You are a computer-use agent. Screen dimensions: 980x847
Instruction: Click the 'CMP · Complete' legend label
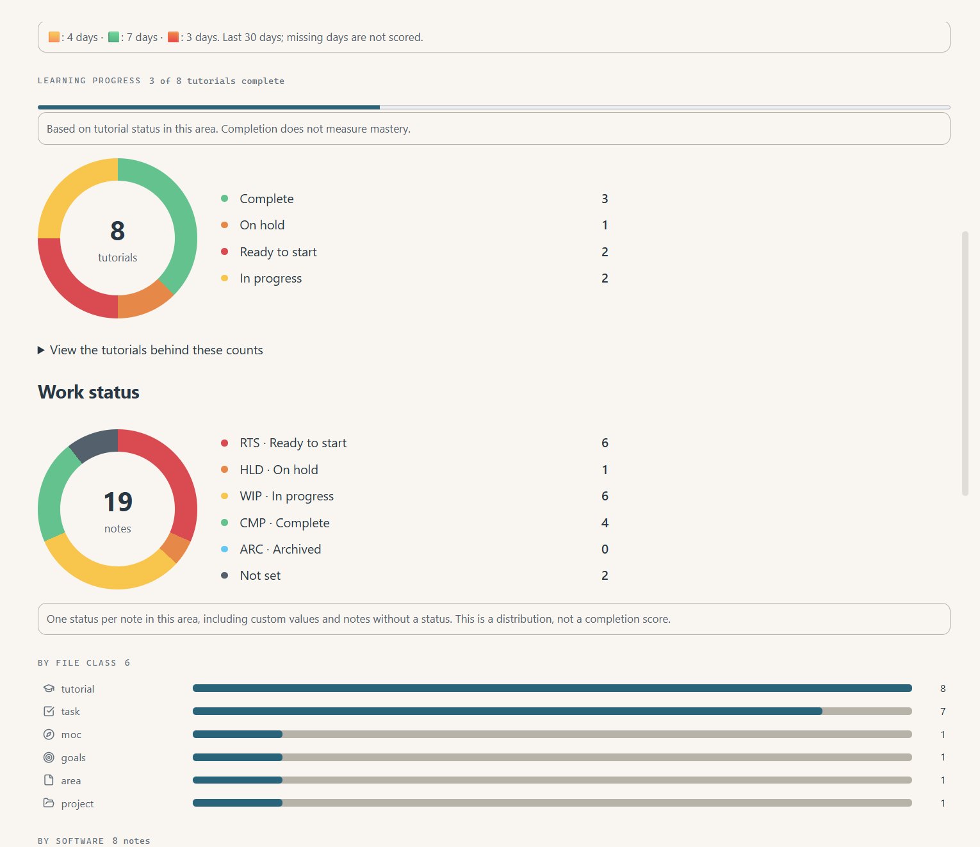coord(284,523)
